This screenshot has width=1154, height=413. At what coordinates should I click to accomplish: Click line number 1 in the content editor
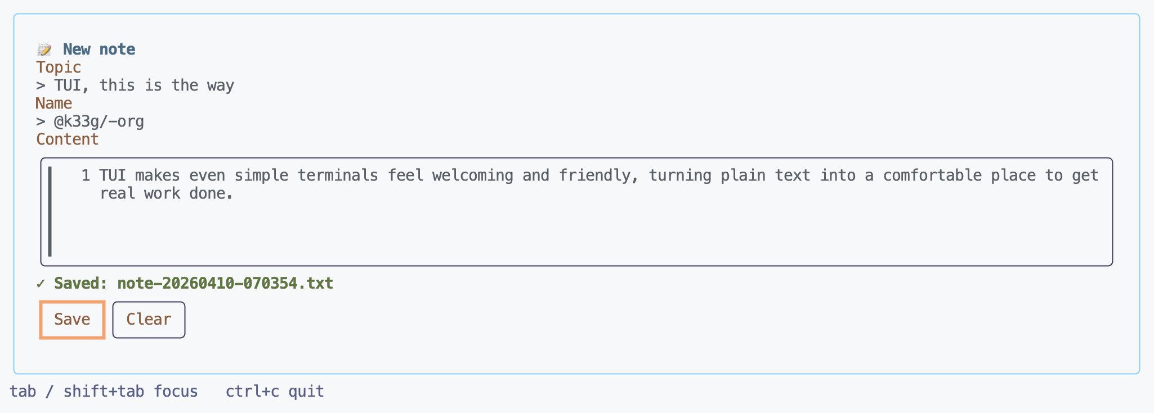pos(86,176)
